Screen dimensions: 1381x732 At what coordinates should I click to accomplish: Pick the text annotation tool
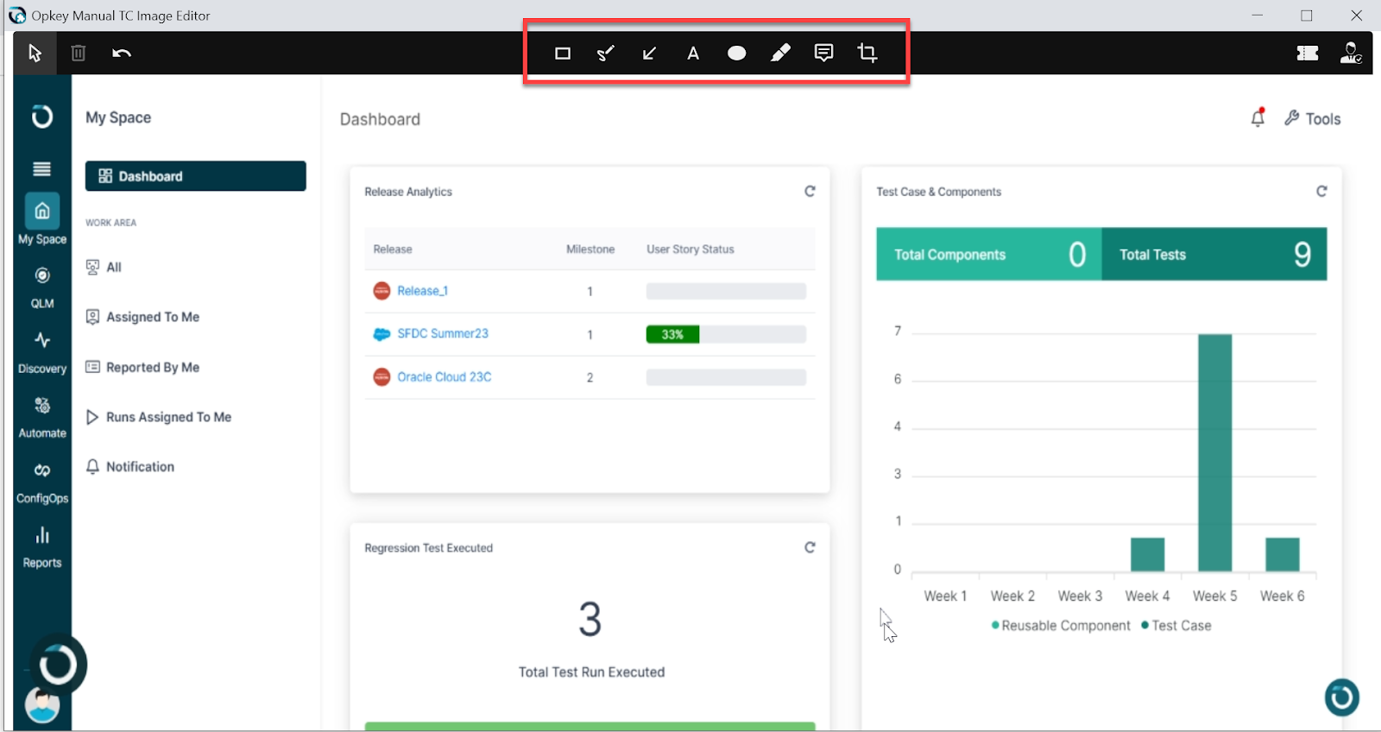click(693, 54)
